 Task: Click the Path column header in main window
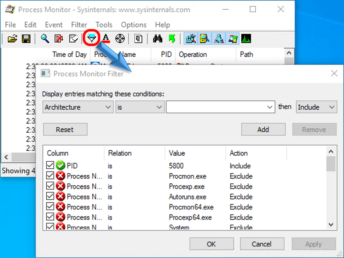point(260,54)
